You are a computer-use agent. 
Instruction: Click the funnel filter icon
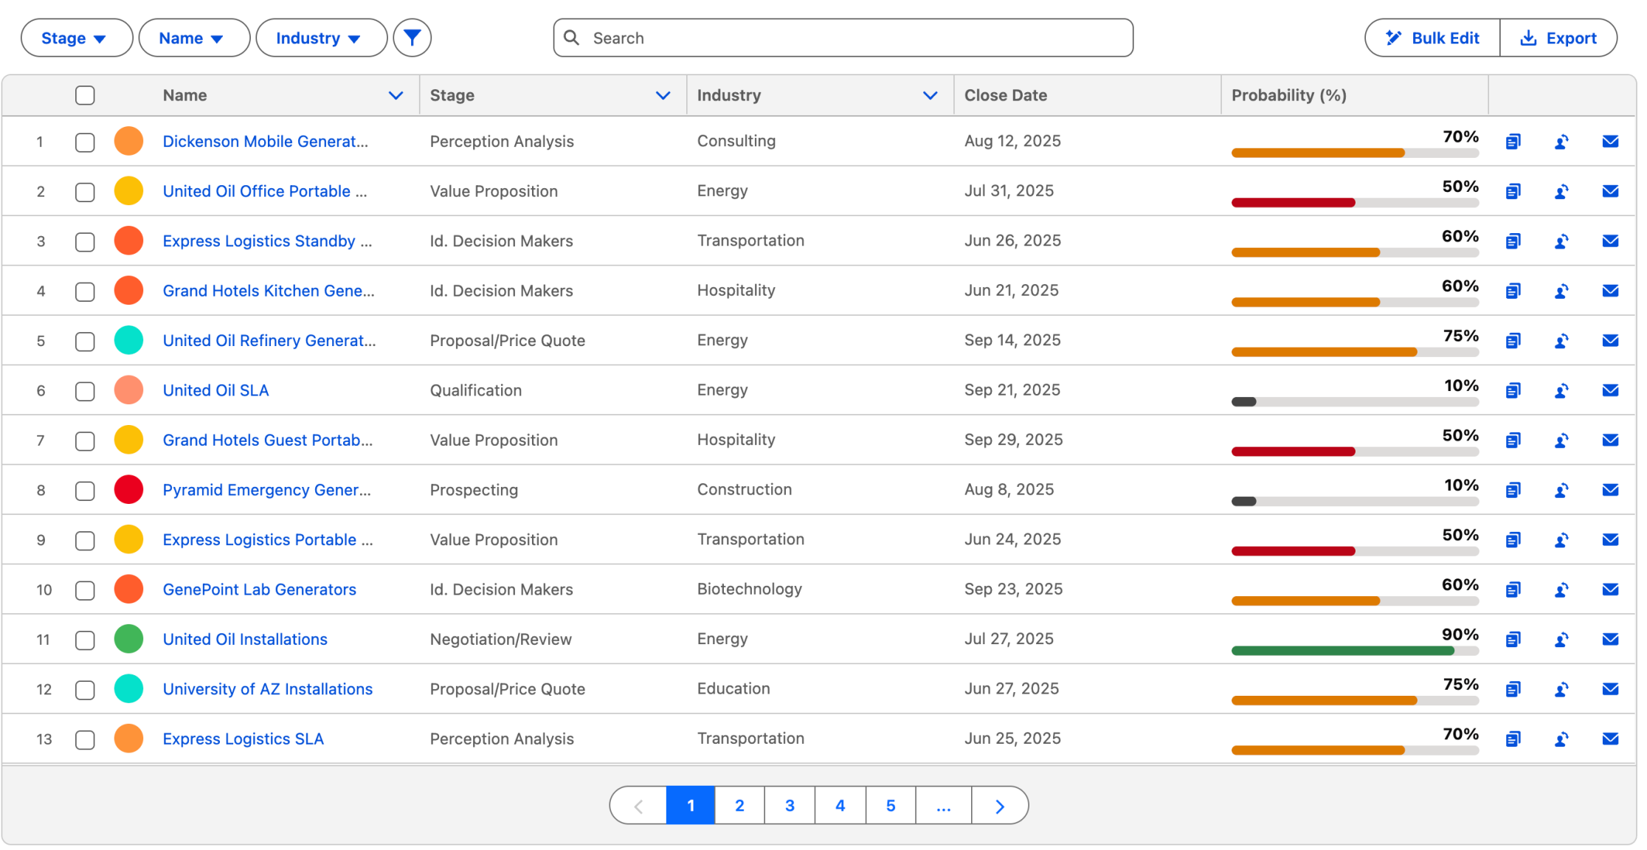click(412, 38)
